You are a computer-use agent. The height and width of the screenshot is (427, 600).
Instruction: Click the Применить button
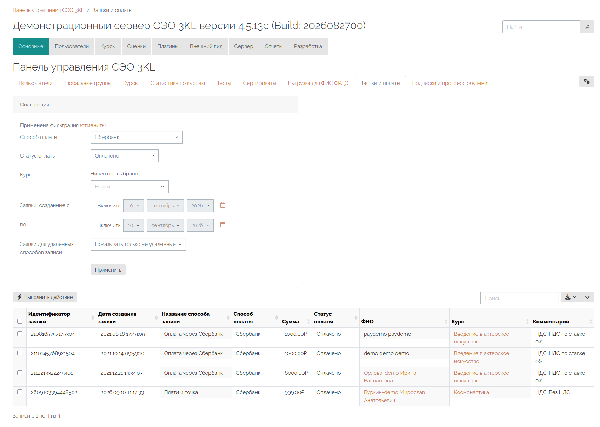point(108,270)
